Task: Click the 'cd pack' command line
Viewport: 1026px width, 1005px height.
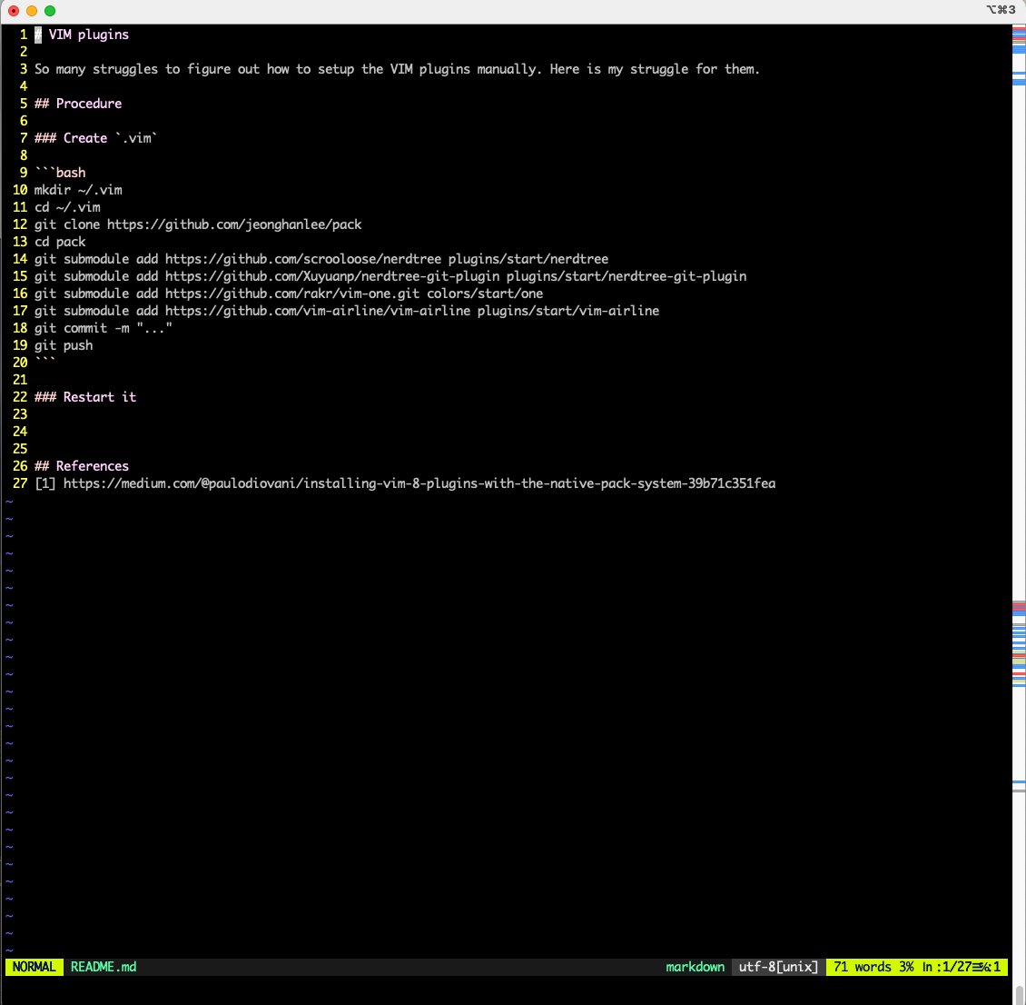Action: [60, 242]
